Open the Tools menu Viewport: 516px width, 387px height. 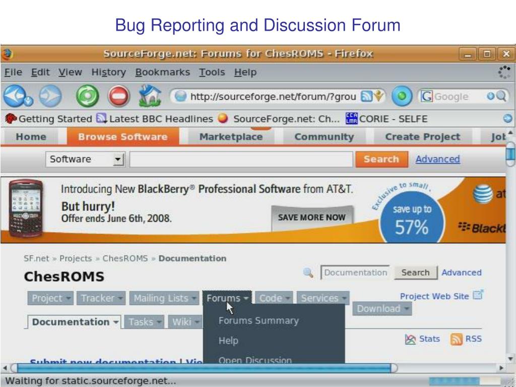click(x=212, y=72)
